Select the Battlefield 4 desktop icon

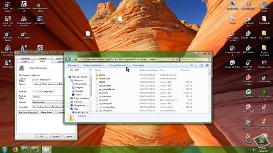click(8, 64)
